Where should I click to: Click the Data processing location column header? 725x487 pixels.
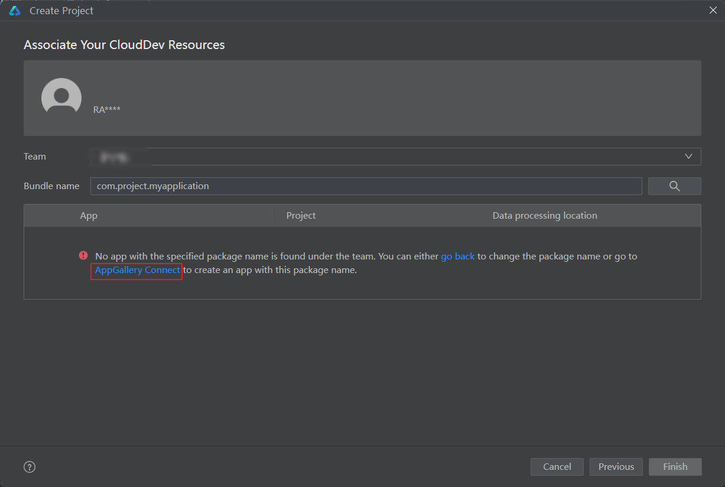coord(545,216)
